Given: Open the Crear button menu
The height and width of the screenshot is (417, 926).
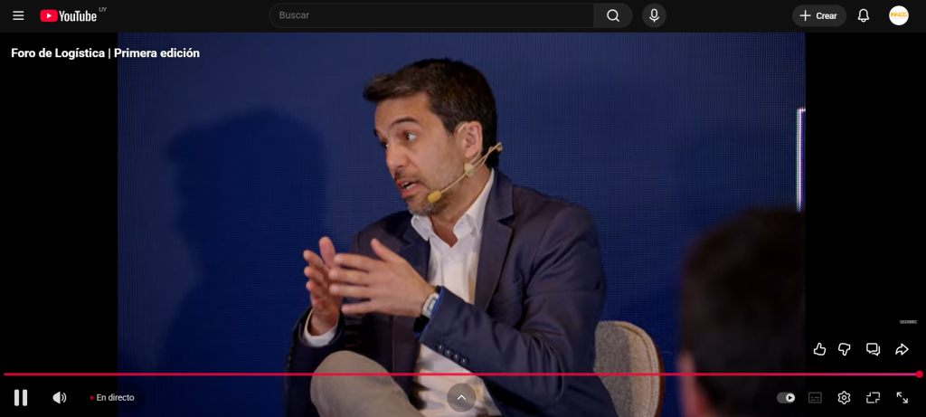Looking at the screenshot, I should point(818,15).
